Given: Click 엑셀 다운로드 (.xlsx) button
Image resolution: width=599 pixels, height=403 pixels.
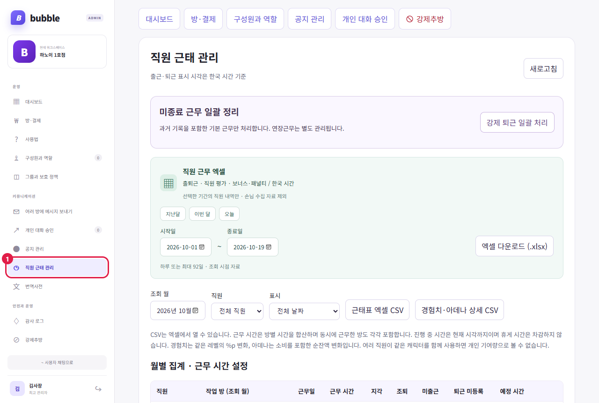Looking at the screenshot, I should (x=514, y=246).
